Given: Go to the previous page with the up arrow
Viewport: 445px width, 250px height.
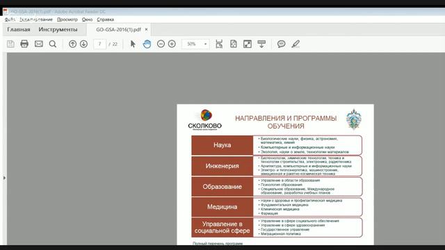Looking at the screenshot, I should pos(72,44).
